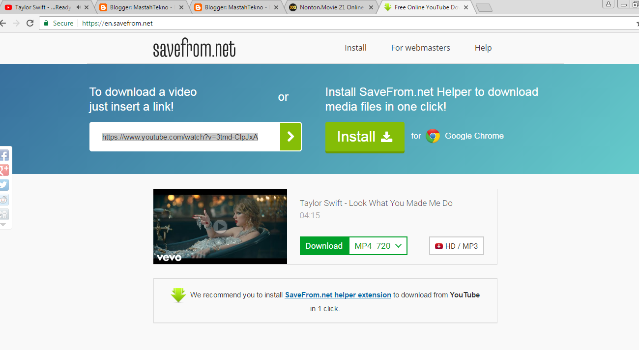Viewport: 639px width, 350px height.
Task: Click the HD / MP3 button
Action: point(457,246)
